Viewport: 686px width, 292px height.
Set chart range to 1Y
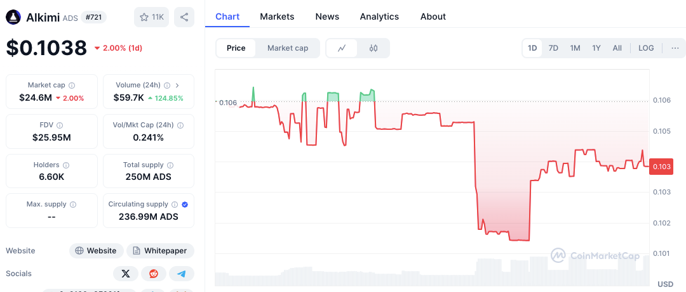tap(596, 48)
